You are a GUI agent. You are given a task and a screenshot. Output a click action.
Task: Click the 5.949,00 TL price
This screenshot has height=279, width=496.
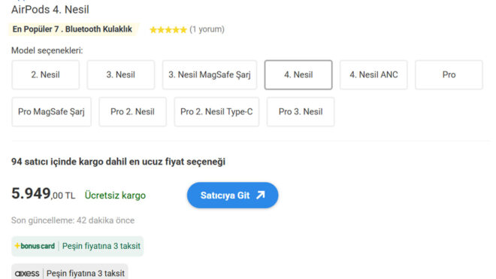(44, 194)
